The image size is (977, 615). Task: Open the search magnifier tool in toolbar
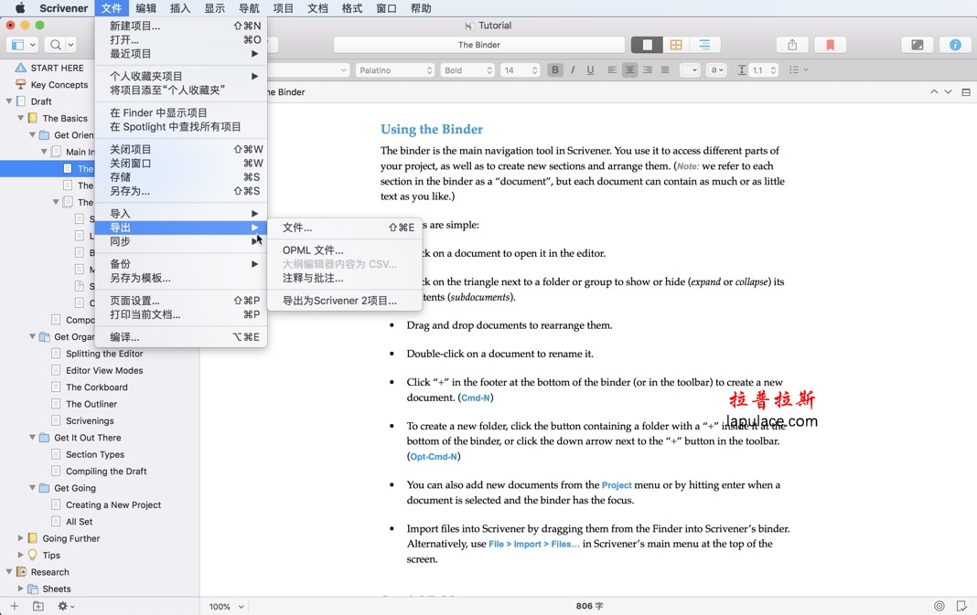point(56,45)
